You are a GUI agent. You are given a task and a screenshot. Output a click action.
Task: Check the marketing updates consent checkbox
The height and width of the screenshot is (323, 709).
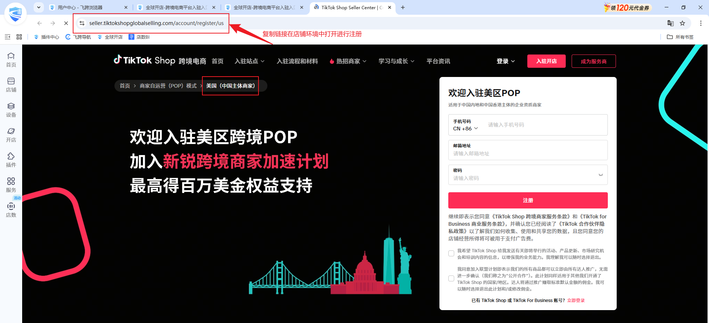pos(451,253)
